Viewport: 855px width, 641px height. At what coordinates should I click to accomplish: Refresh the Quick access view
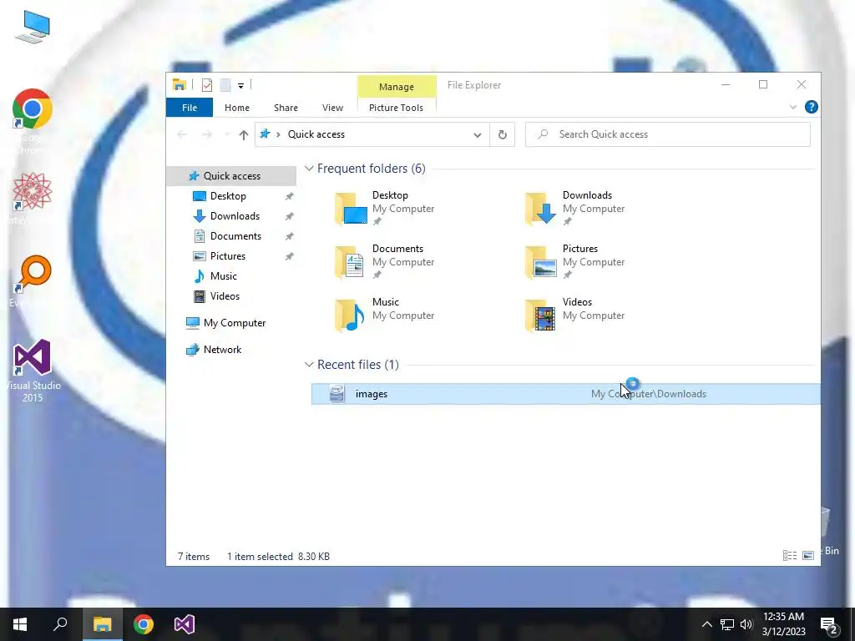pyautogui.click(x=502, y=134)
